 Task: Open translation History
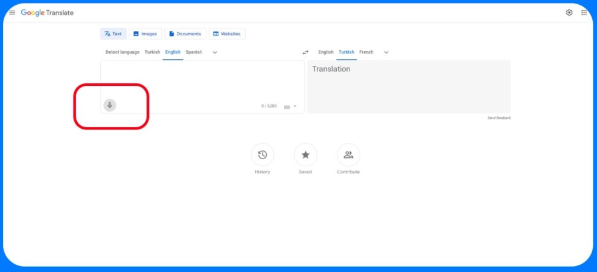263,155
